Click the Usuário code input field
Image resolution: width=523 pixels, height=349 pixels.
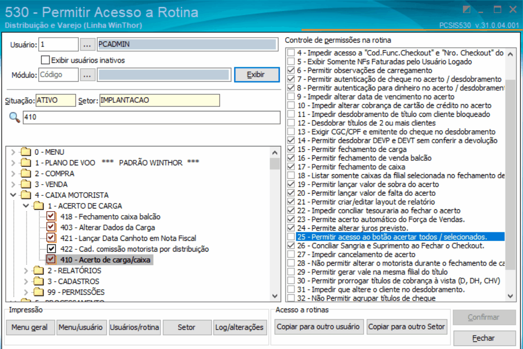[x=58, y=44]
